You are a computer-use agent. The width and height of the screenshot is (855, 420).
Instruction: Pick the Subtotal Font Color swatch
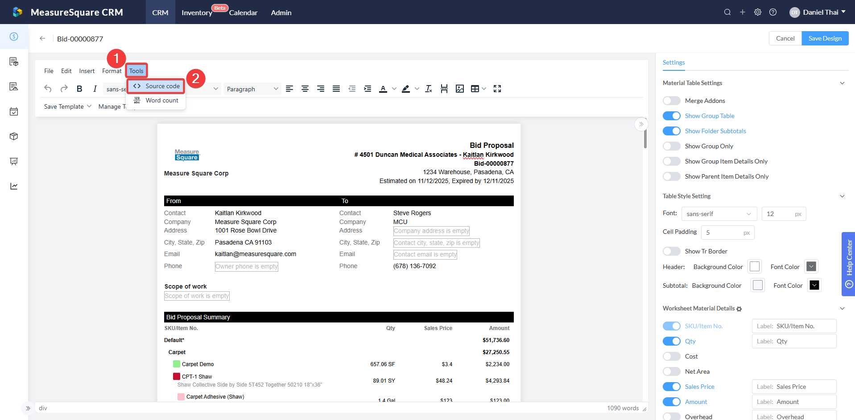coord(814,285)
